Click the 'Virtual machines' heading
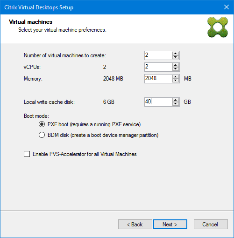234x238 pixels. click(x=30, y=22)
